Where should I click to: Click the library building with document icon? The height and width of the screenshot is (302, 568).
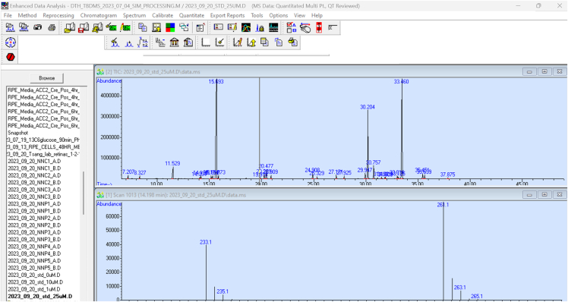click(x=188, y=42)
